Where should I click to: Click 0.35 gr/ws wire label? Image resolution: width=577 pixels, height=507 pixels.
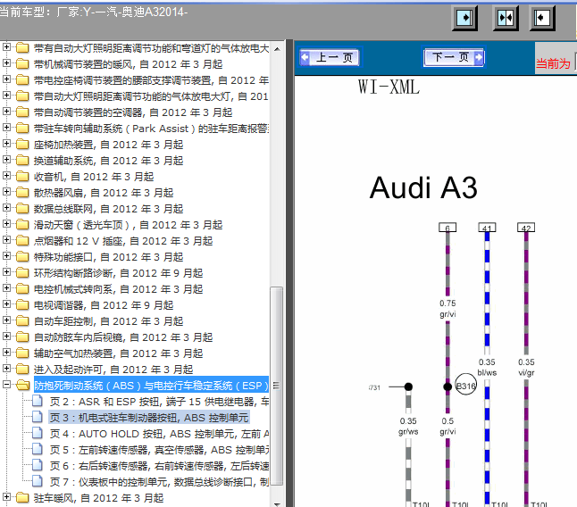coord(408,426)
